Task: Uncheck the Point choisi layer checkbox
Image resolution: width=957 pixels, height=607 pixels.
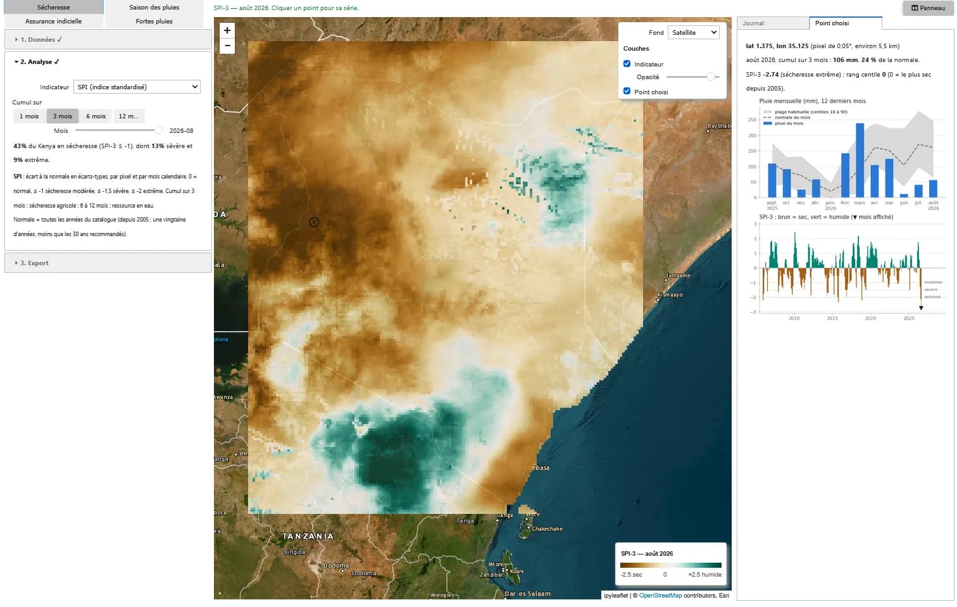Action: 627,91
